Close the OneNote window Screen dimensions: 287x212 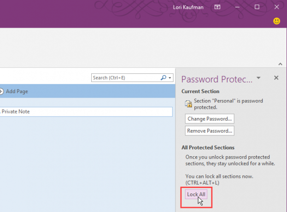pos(276,7)
